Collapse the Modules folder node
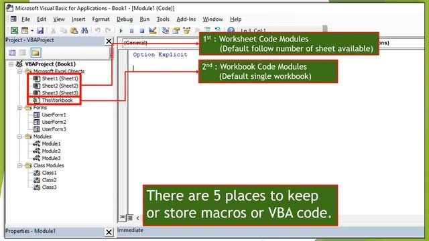This screenshot has height=241, width=429. pyautogui.click(x=19, y=137)
